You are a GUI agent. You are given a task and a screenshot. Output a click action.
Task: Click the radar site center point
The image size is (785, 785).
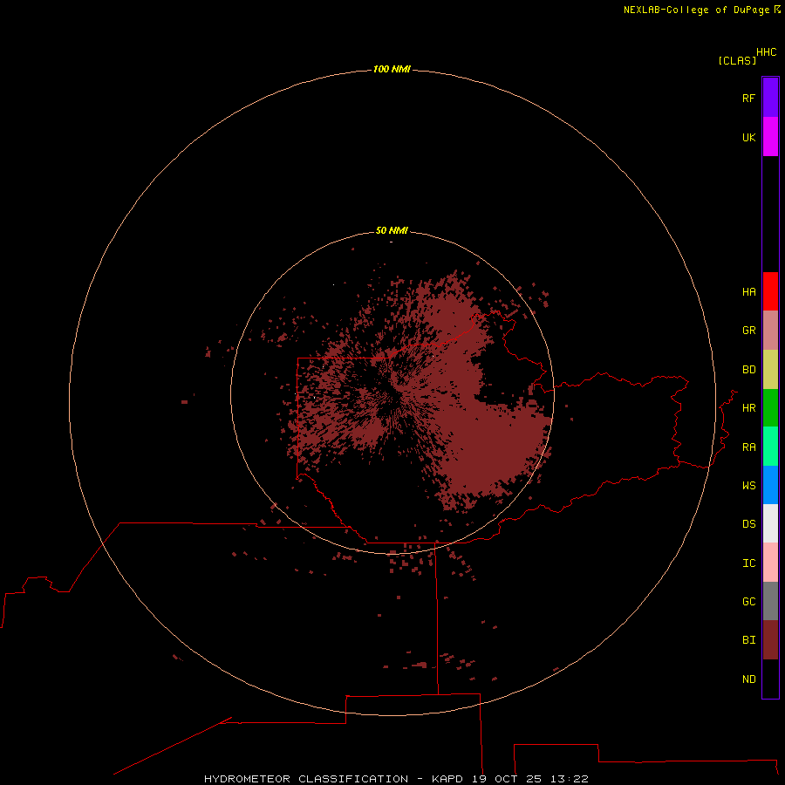point(392,393)
